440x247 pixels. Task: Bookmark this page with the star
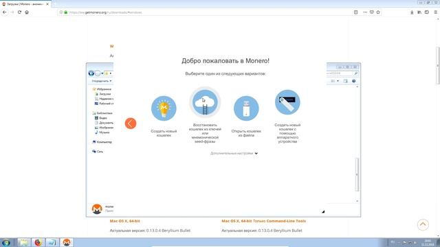pos(378,12)
